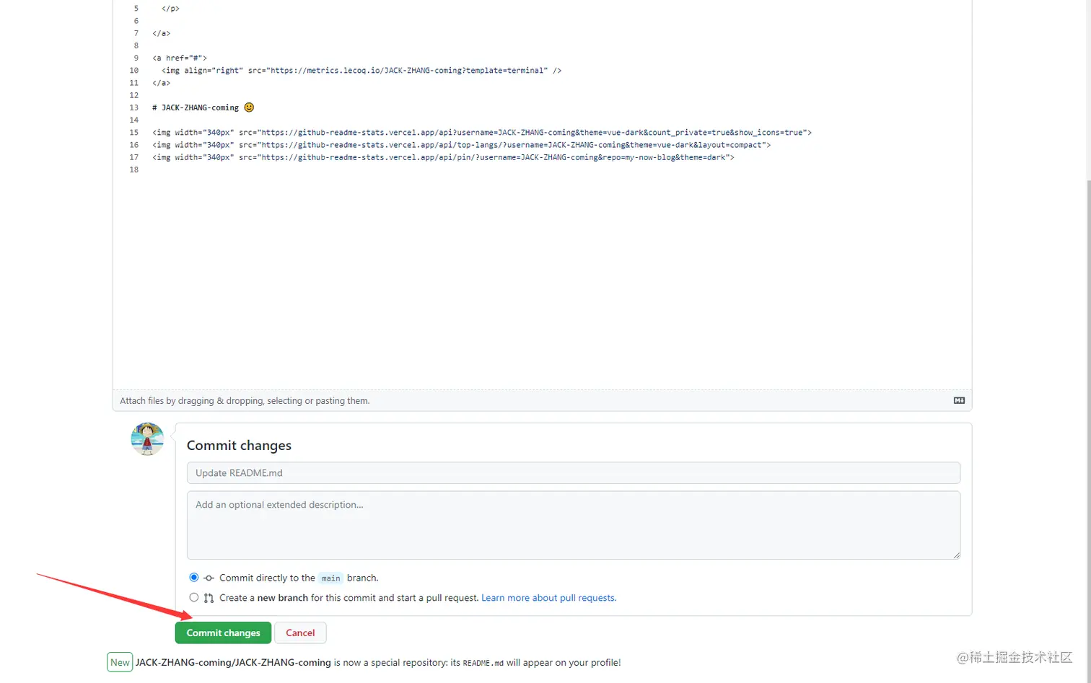Click the green Commit changes button

(223, 633)
